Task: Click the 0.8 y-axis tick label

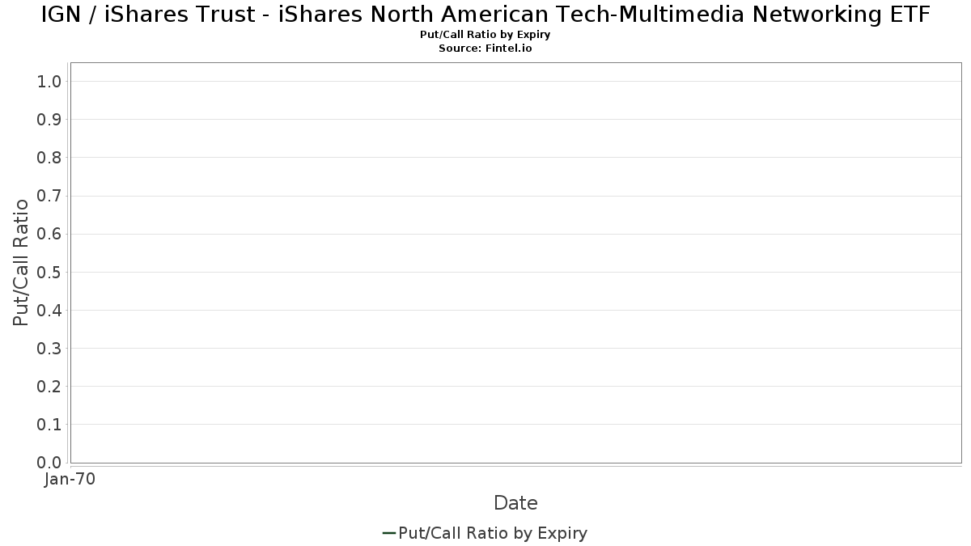Action: (49, 157)
